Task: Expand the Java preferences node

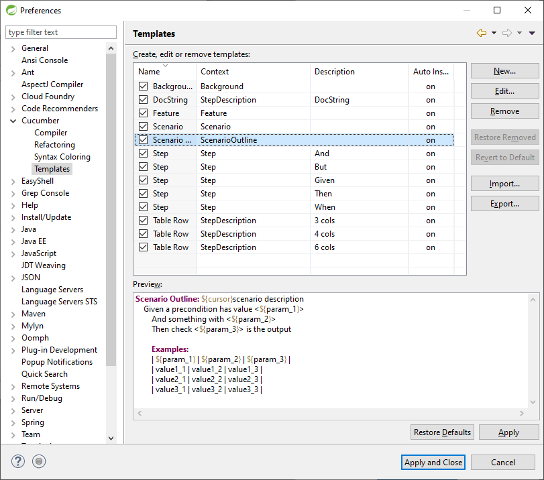Action: pyautogui.click(x=13, y=229)
